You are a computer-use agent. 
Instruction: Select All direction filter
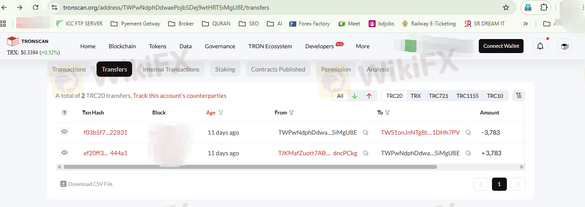pos(340,96)
